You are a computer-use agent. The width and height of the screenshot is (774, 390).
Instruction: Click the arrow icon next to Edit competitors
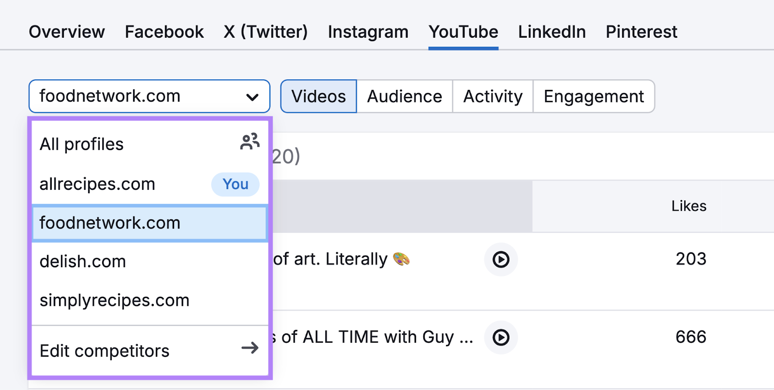click(x=250, y=349)
